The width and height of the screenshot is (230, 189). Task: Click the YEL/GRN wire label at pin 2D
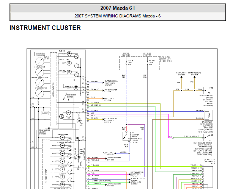95,165
